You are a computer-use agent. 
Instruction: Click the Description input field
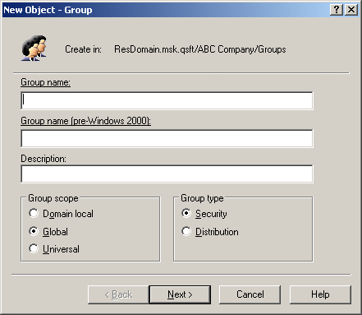[x=167, y=174]
